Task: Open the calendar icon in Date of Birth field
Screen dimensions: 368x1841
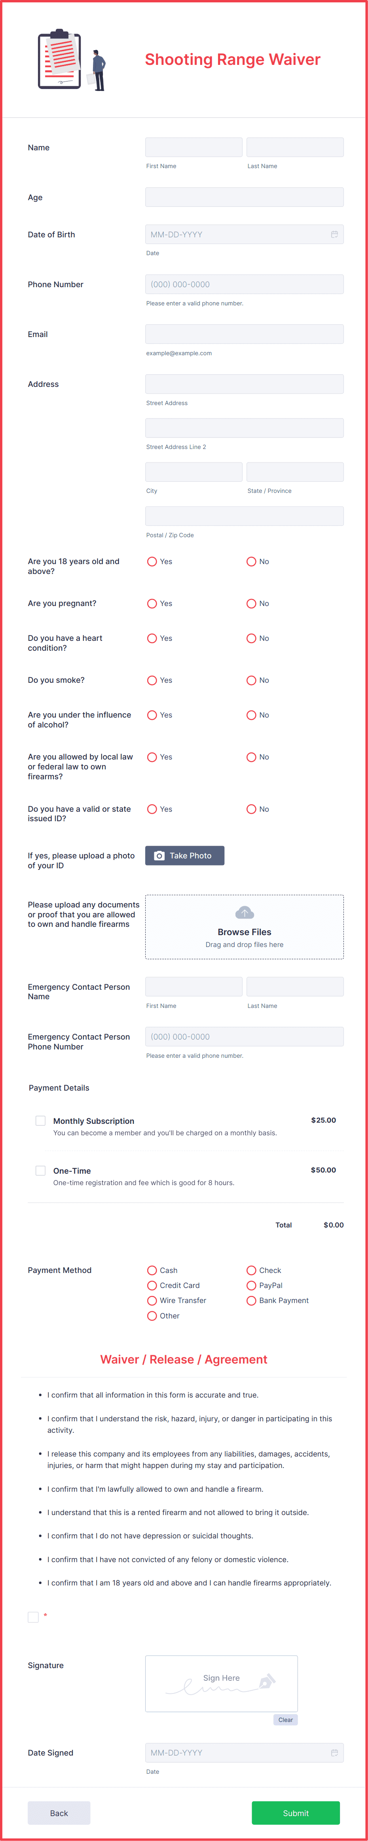Action: tap(335, 234)
